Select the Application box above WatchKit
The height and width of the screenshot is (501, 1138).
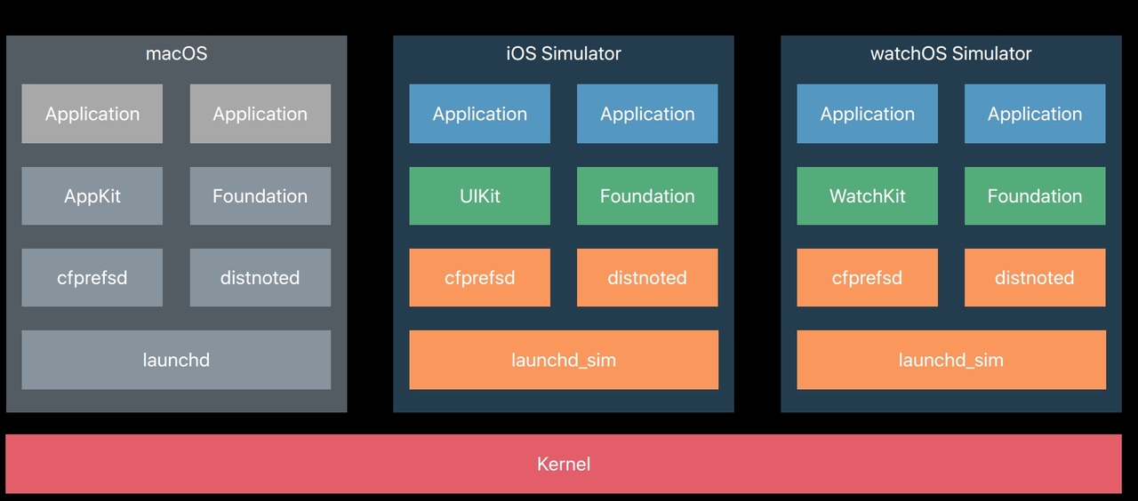coord(868,114)
